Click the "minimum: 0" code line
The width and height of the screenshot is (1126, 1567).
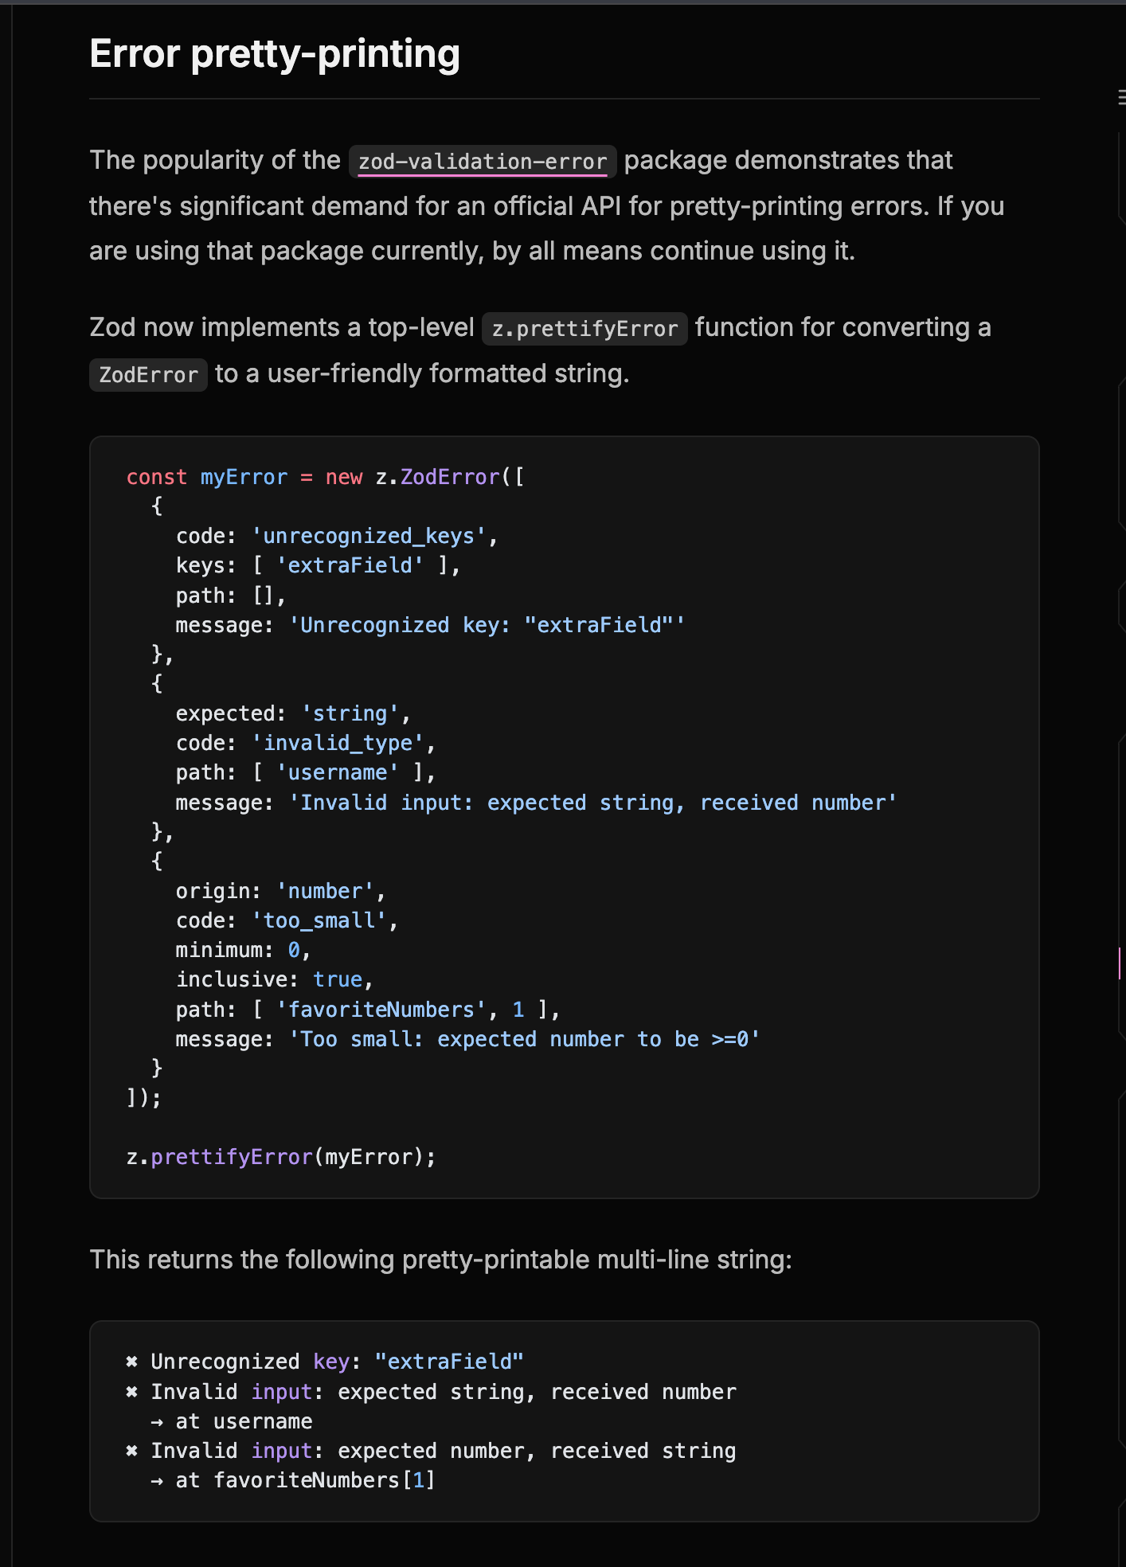[x=242, y=950]
